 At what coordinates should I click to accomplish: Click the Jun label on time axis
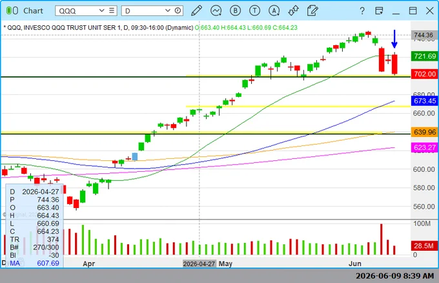tap(355, 264)
